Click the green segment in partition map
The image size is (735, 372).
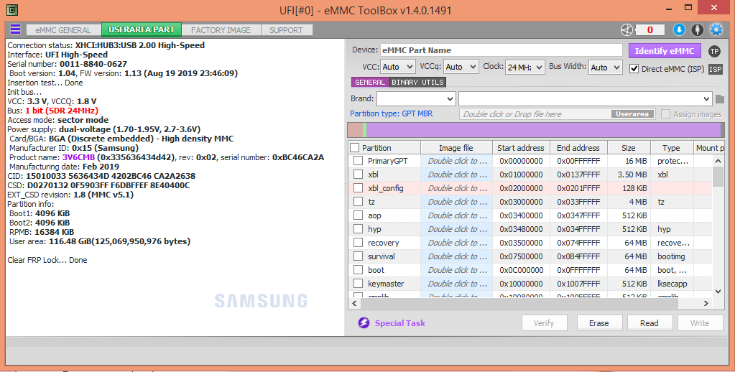pyautogui.click(x=365, y=130)
